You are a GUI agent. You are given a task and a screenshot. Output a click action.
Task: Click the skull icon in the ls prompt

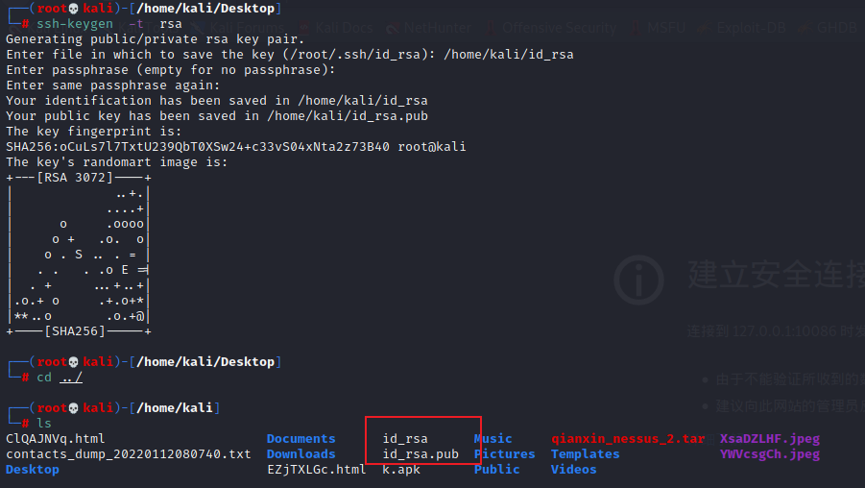[x=74, y=408]
